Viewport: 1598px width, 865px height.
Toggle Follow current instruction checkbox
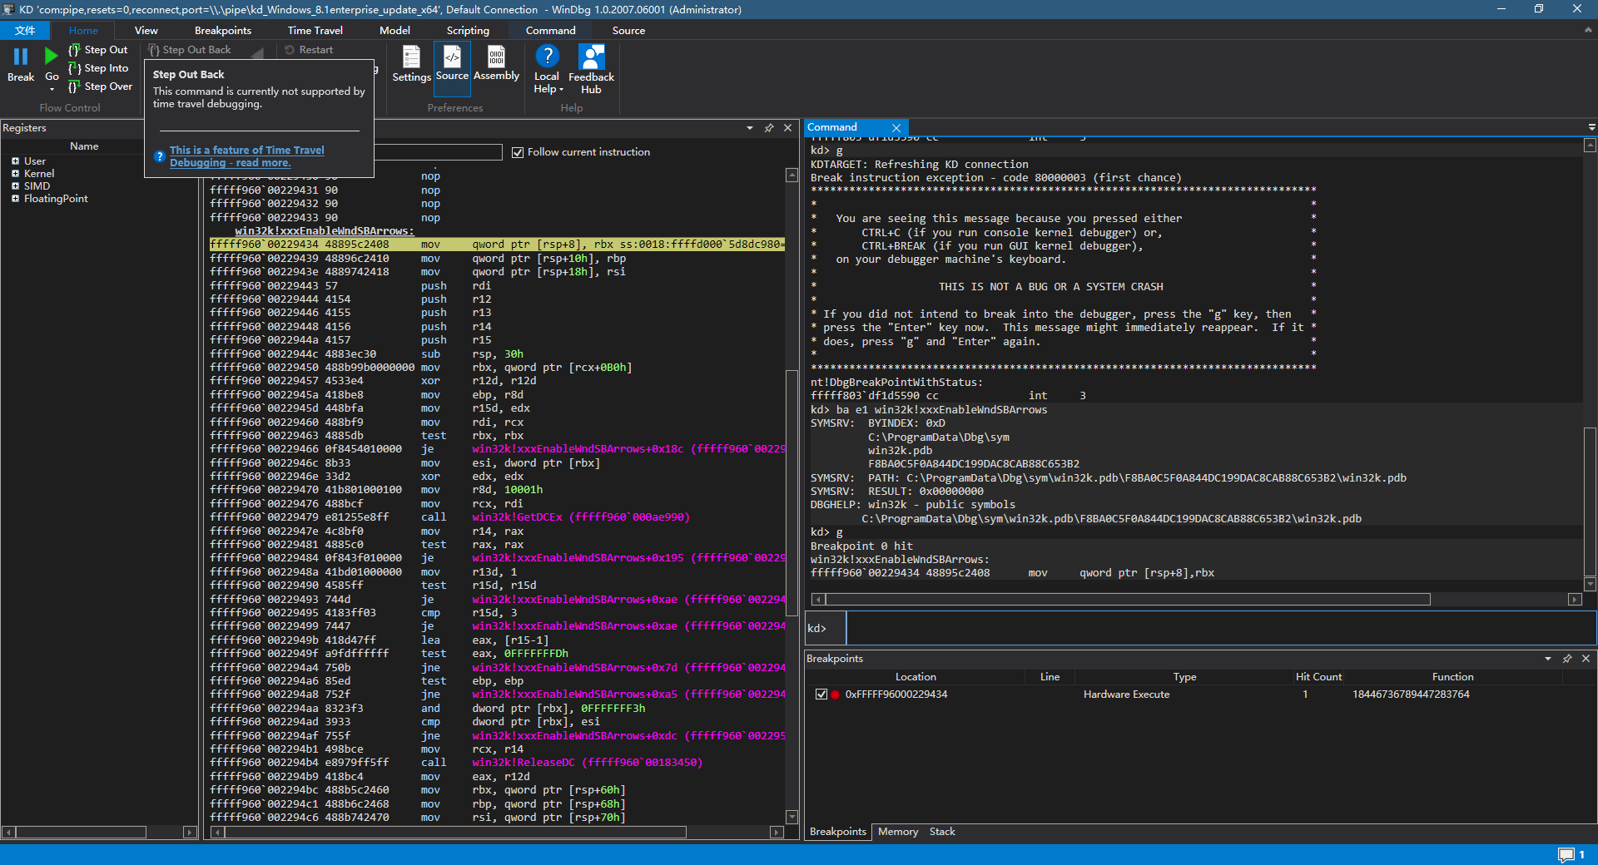coord(518,152)
